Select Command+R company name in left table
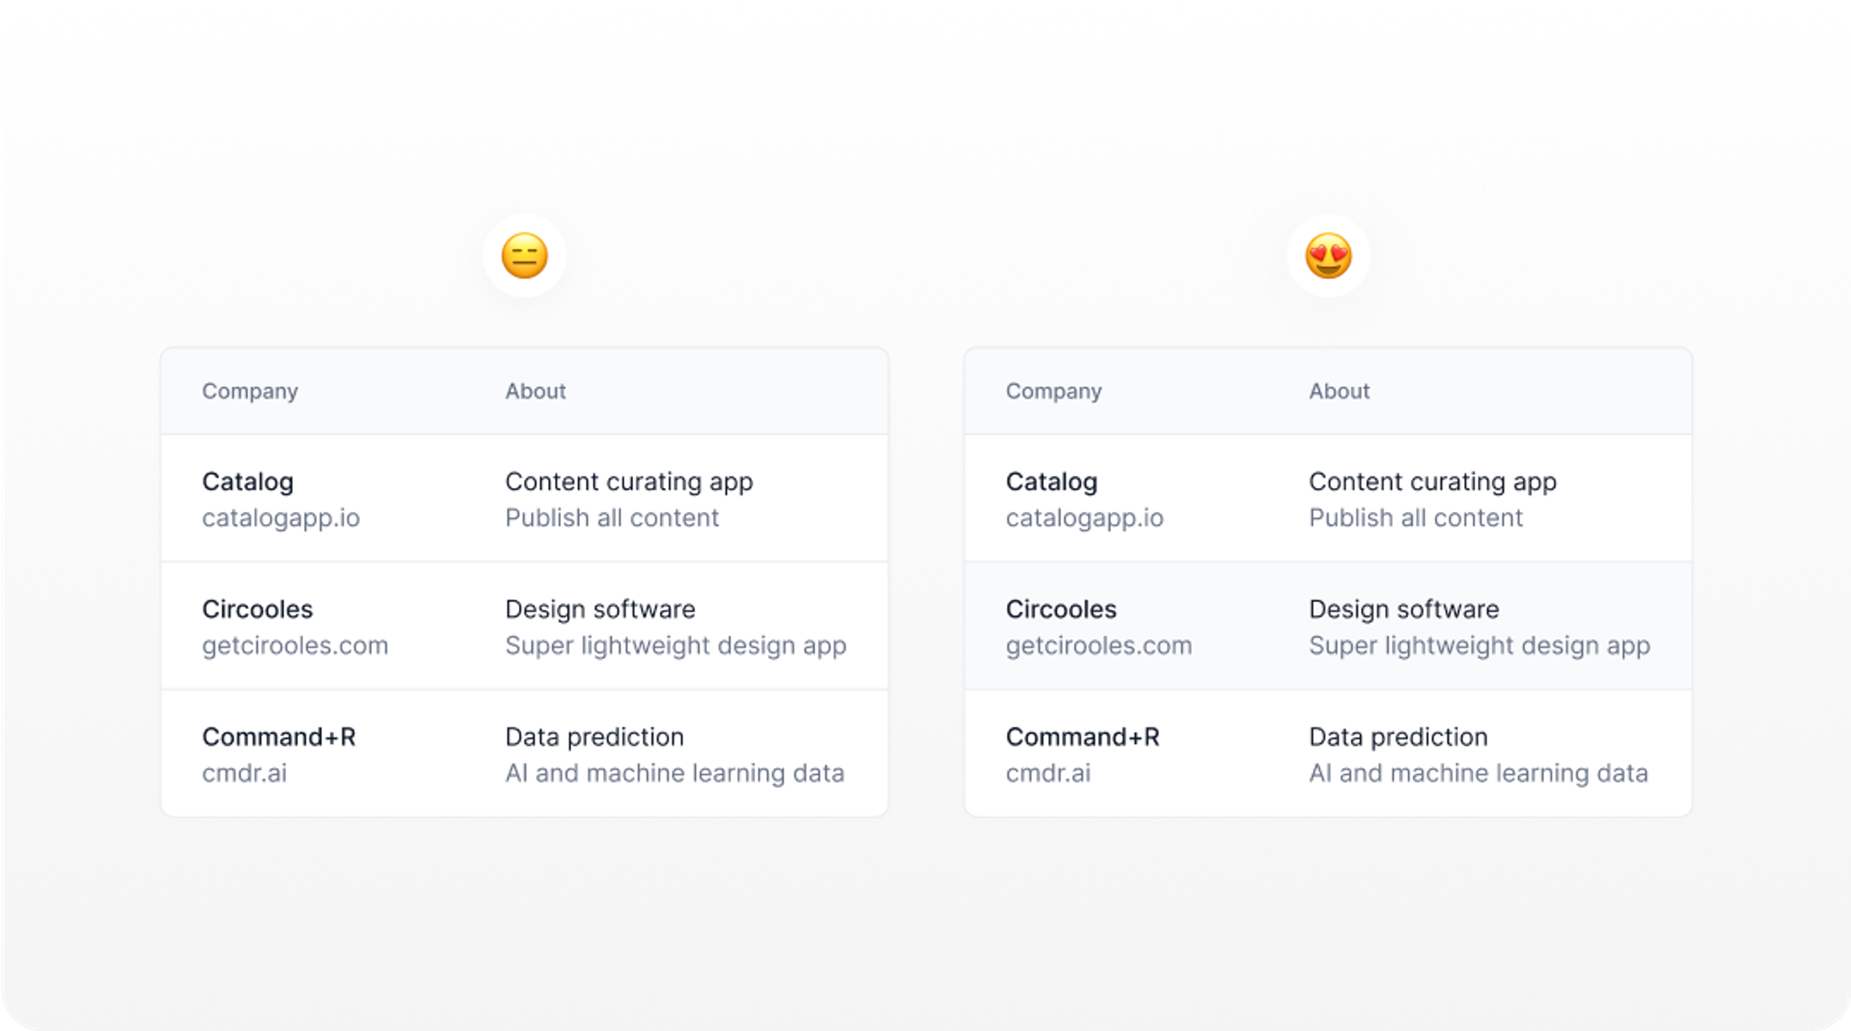Screen dimensions: 1851x1031 click(279, 737)
